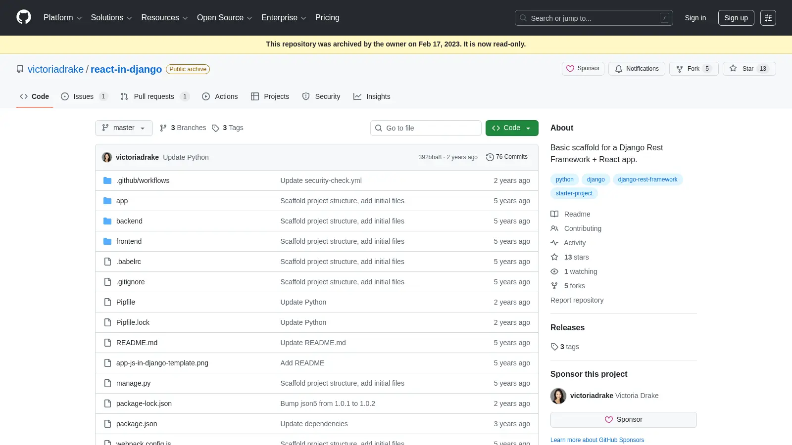Viewport: 792px width, 445px height.
Task: Open the victoriadrake owner link
Action: pos(55,69)
